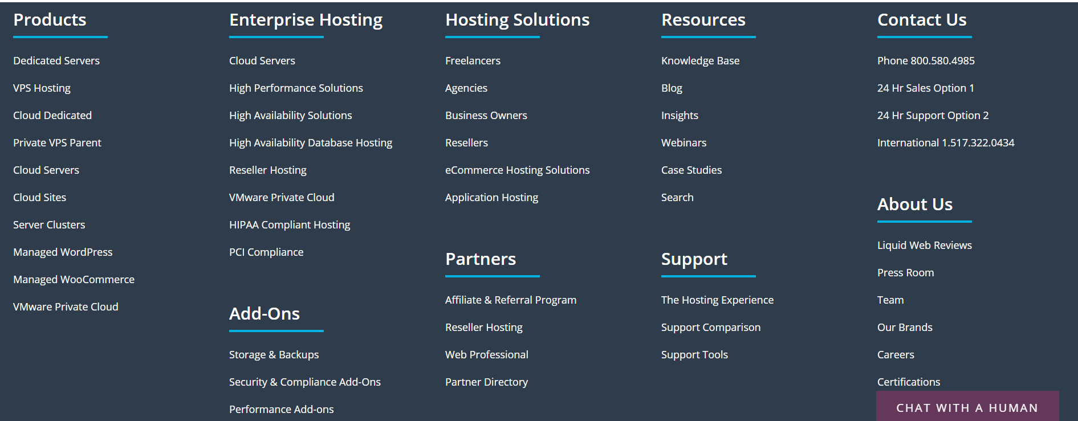This screenshot has width=1078, height=421.
Task: Go to Security & Compliance Add-Ons
Action: (305, 382)
